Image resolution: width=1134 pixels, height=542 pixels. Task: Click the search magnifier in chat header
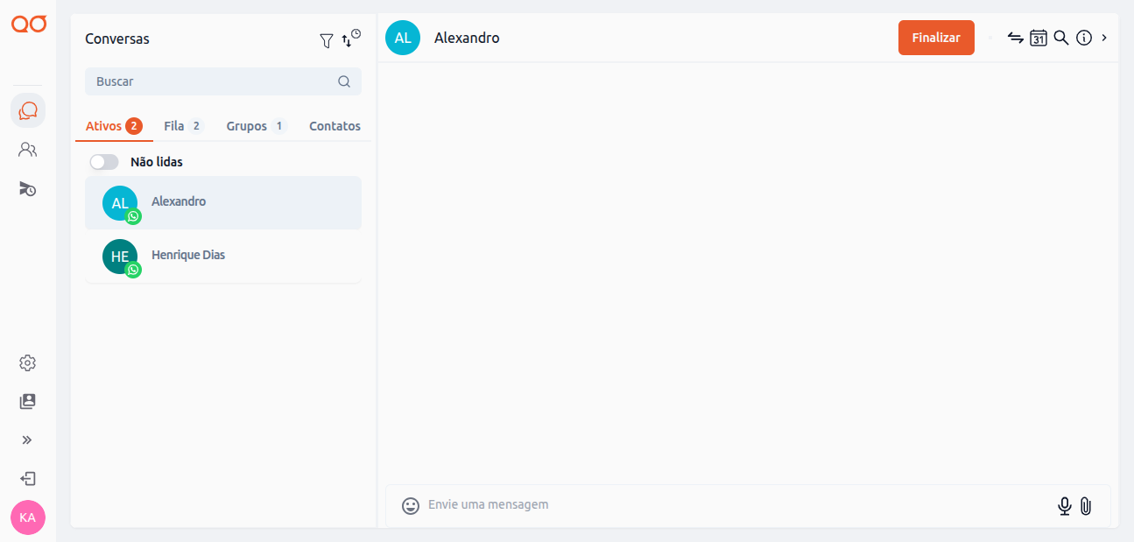[x=1061, y=38]
